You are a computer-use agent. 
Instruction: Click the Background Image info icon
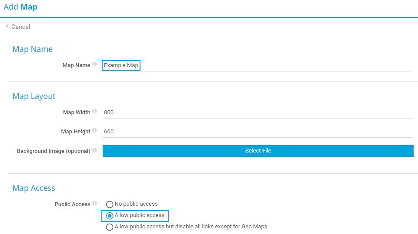coord(94,150)
